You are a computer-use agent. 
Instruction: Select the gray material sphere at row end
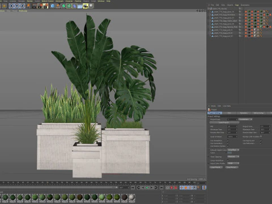(132, 198)
